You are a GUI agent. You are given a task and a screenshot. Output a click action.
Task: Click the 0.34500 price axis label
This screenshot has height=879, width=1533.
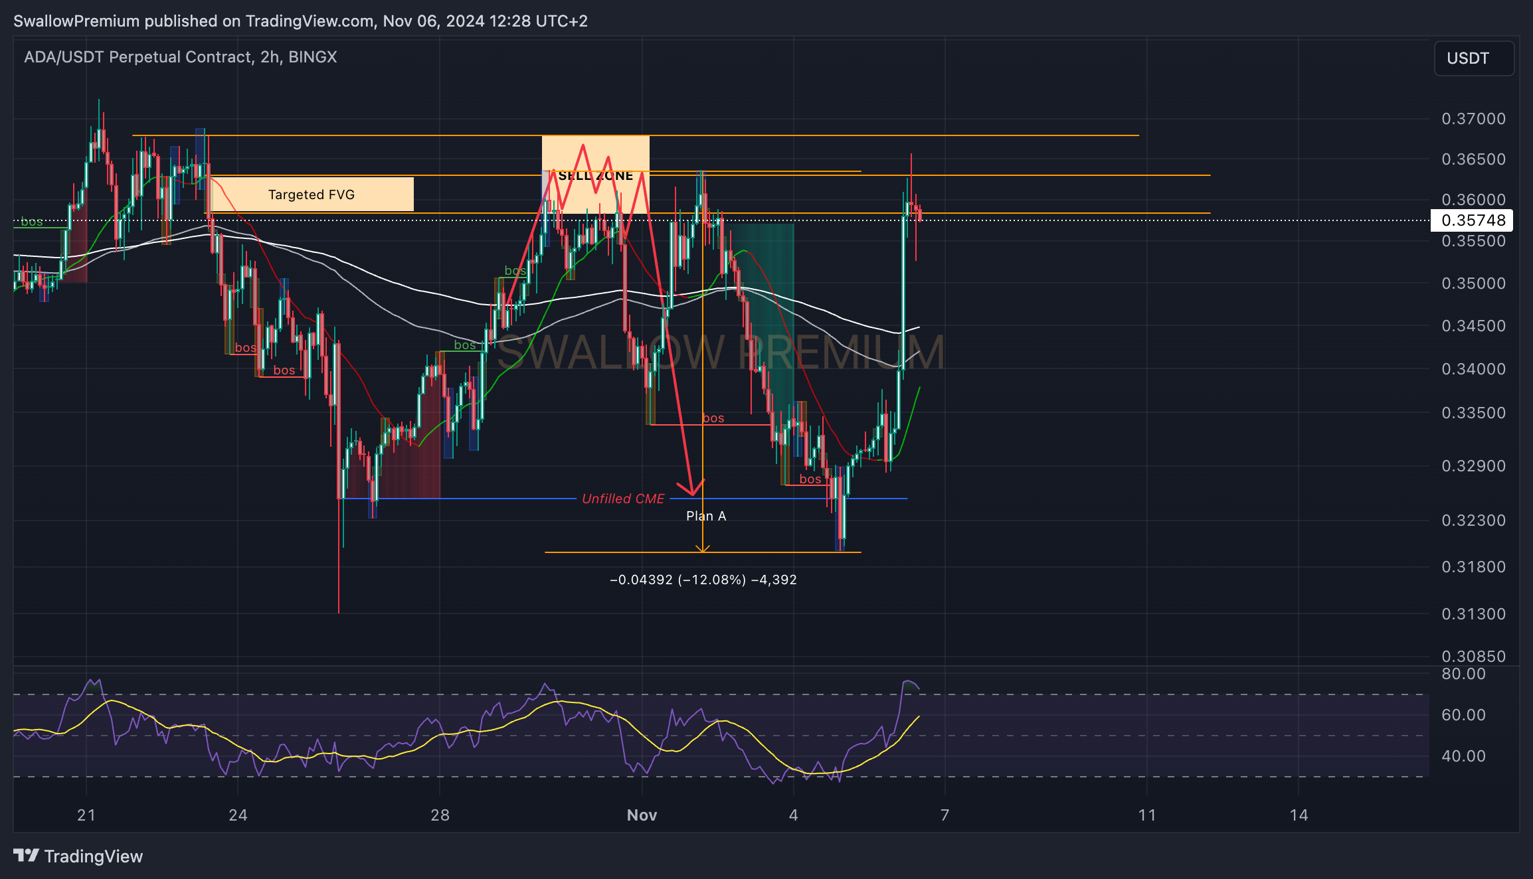tap(1473, 326)
